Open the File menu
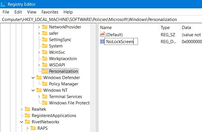Image resolution: width=202 pixels, height=132 pixels. (x=6, y=12)
